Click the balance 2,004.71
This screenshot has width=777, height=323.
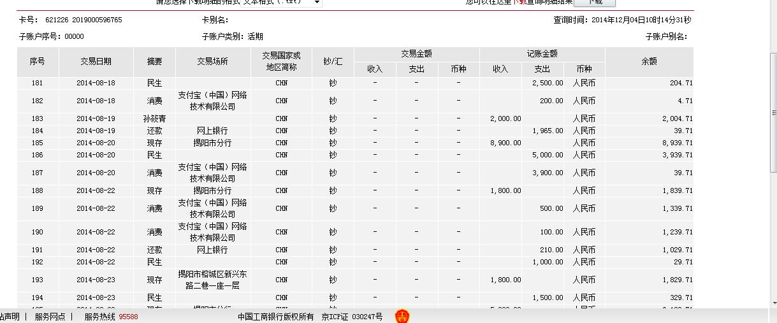[677, 118]
